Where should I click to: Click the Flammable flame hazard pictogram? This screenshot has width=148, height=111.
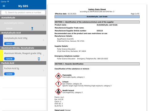(x=58, y=76)
